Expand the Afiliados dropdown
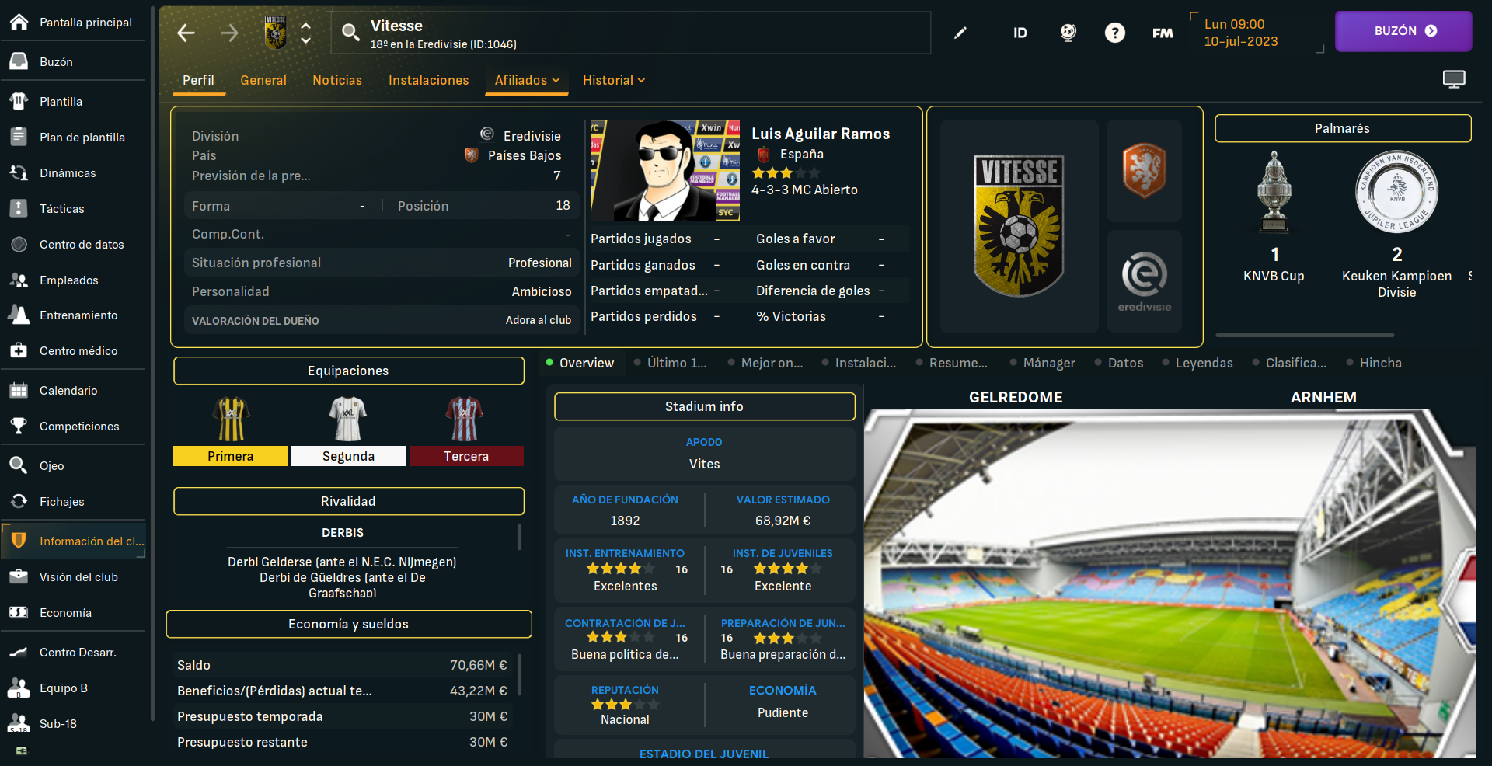This screenshot has width=1492, height=766. point(527,80)
